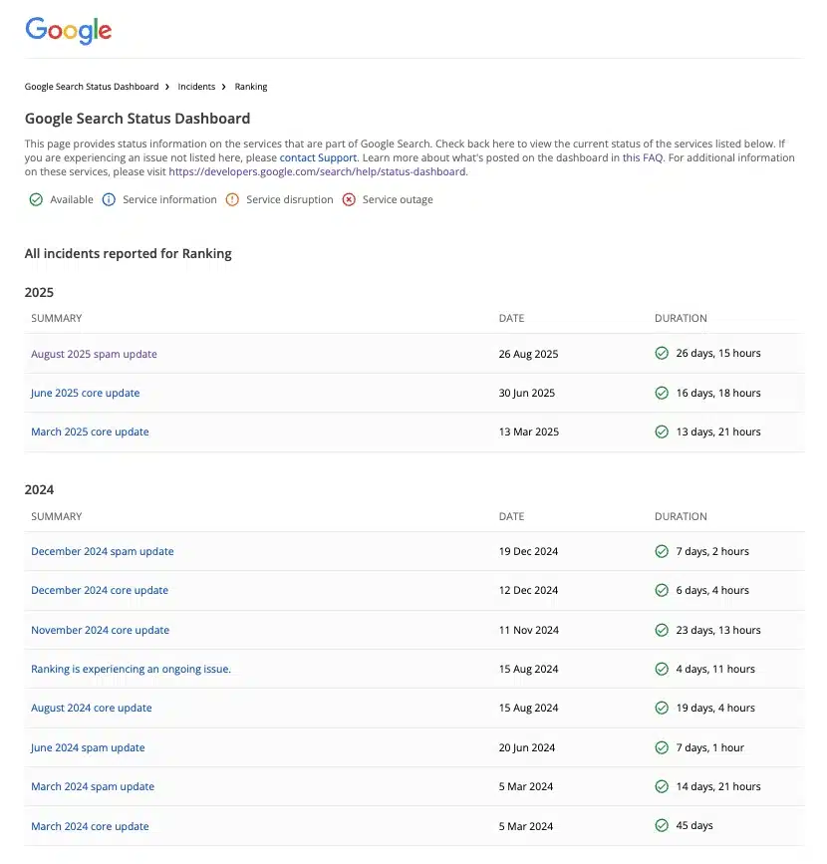Click the Google logo
The height and width of the screenshot is (864, 827).
(68, 30)
